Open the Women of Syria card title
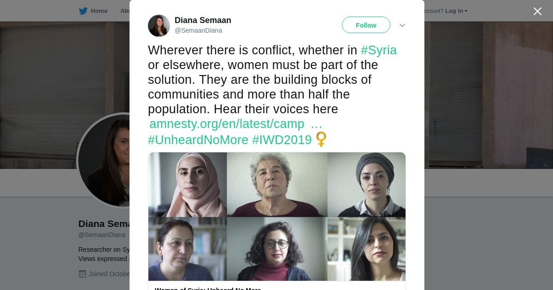This screenshot has width=553, height=290. coord(208,288)
